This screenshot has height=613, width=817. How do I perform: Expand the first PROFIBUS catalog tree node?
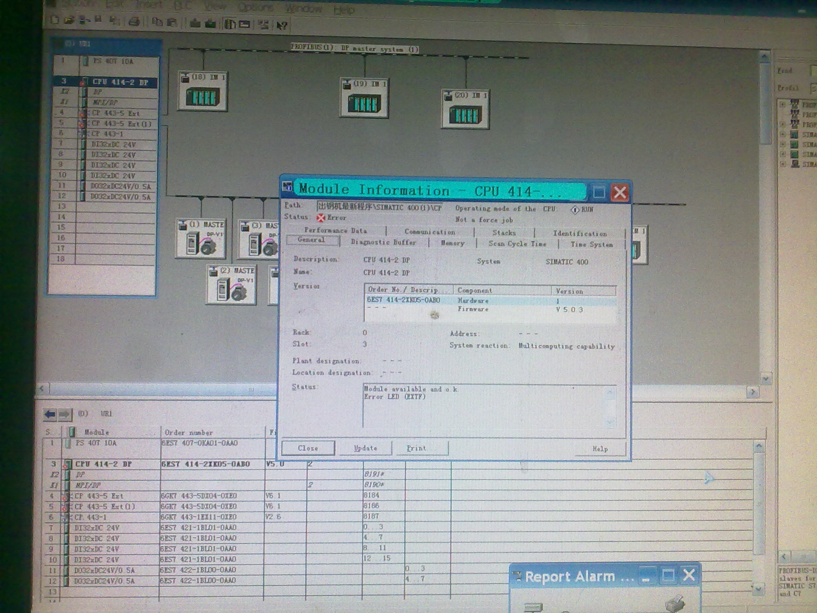(x=782, y=105)
